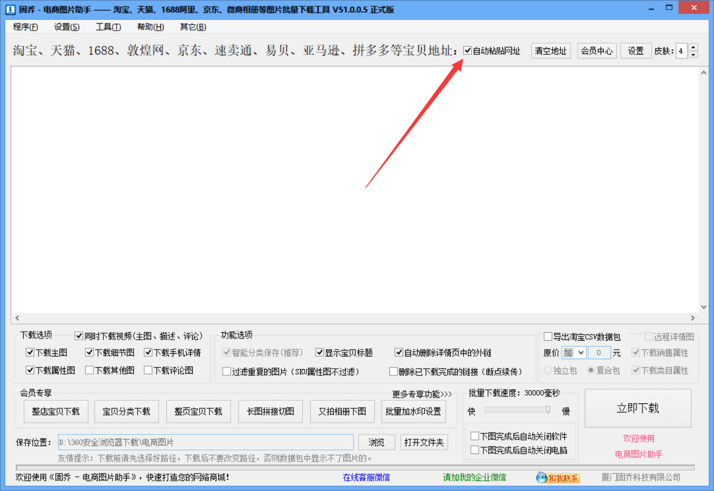The image size is (714, 491).
Task: Enable 下图完成后自动关闭电脑 checkbox
Action: pos(474,450)
